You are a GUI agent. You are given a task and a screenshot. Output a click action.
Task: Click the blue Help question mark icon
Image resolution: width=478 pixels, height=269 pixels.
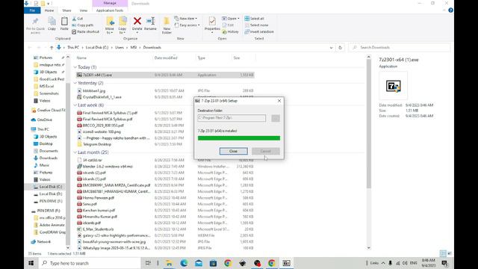point(450,10)
